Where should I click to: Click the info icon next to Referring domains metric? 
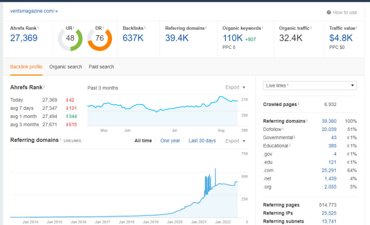206,28
